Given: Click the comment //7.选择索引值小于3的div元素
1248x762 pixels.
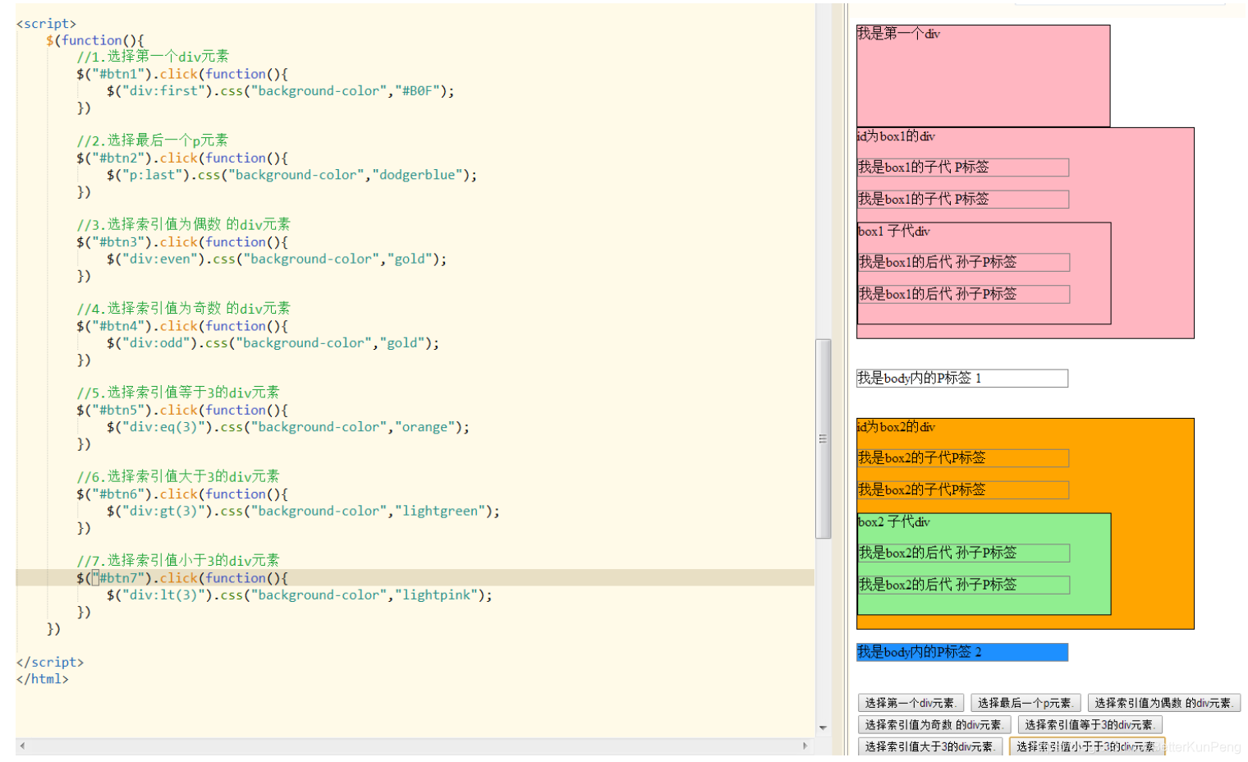Looking at the screenshot, I should click(178, 561).
